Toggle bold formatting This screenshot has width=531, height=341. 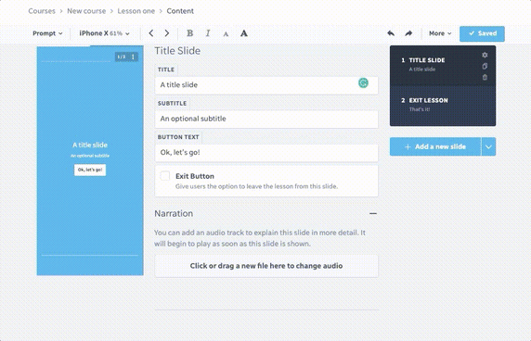click(189, 33)
